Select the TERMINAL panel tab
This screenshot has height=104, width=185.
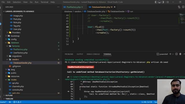[x=107, y=54]
